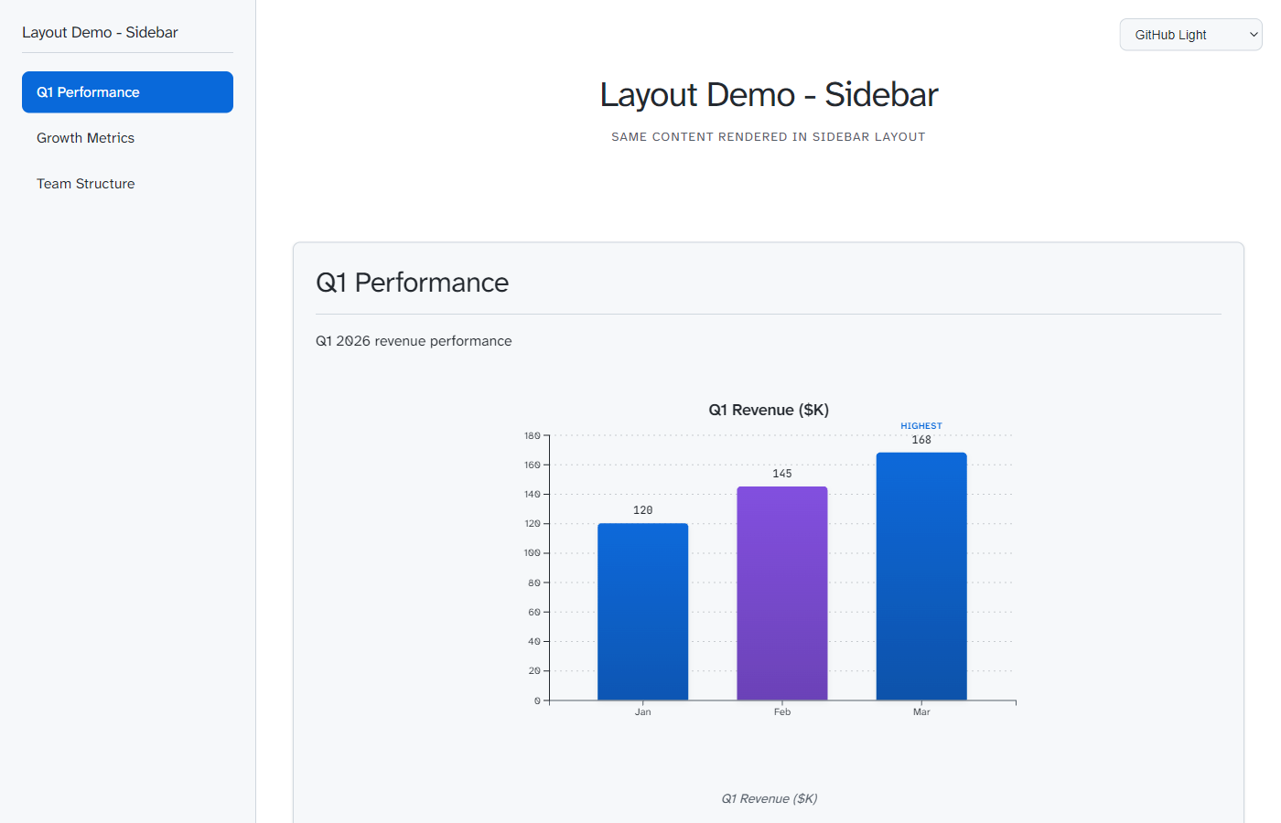The height and width of the screenshot is (823, 1281).
Task: Click the purple Feb bar in the chart
Action: point(782,593)
